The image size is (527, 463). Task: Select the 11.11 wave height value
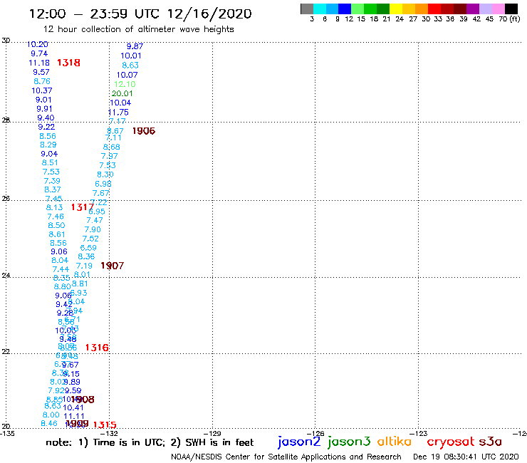click(x=74, y=416)
